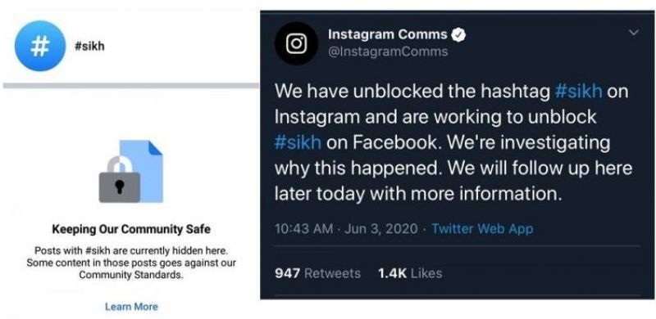Click the verified badge next to Instagram Comms
This screenshot has width=656, height=319.
[459, 35]
